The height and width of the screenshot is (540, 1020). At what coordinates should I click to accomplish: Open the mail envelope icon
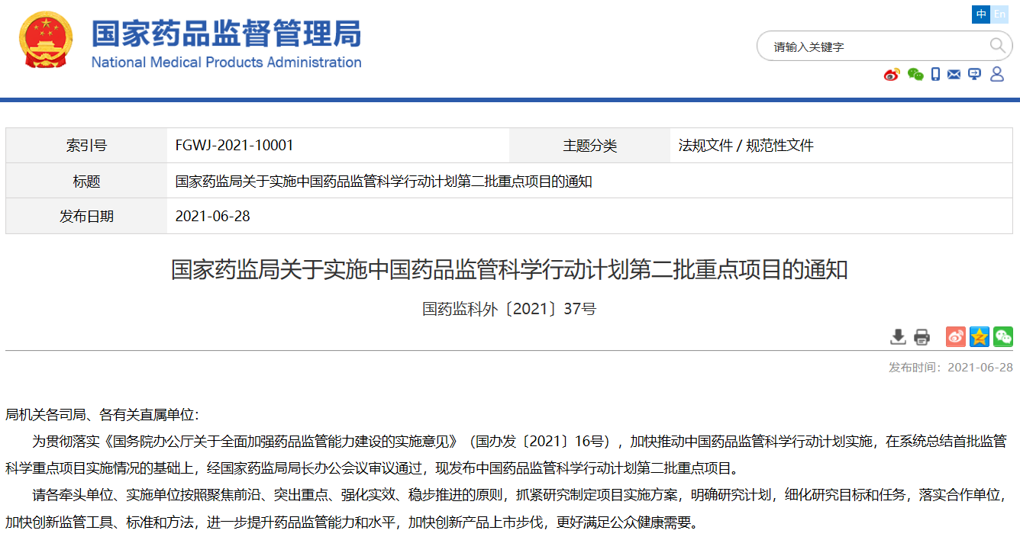click(954, 74)
